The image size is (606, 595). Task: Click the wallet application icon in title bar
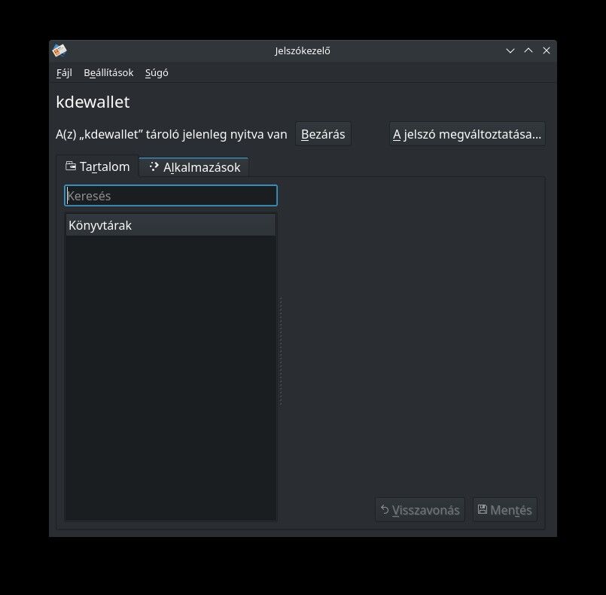click(x=59, y=50)
